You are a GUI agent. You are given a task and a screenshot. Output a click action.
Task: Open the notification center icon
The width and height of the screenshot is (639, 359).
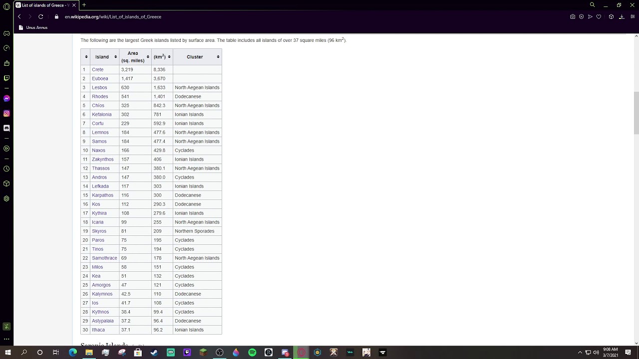tap(628, 353)
